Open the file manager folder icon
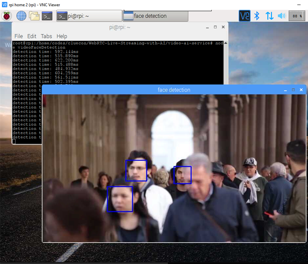This screenshot has height=264, width=308. (34, 16)
